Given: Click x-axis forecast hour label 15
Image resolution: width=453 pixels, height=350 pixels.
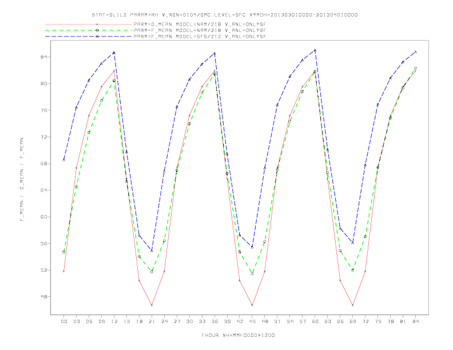Looking at the screenshot, I should [126, 321].
